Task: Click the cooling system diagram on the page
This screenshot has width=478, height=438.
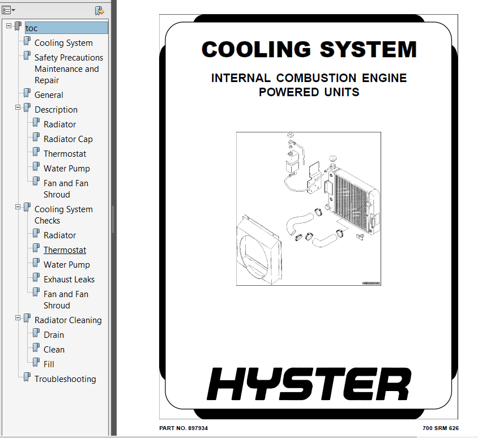Action: tap(309, 209)
